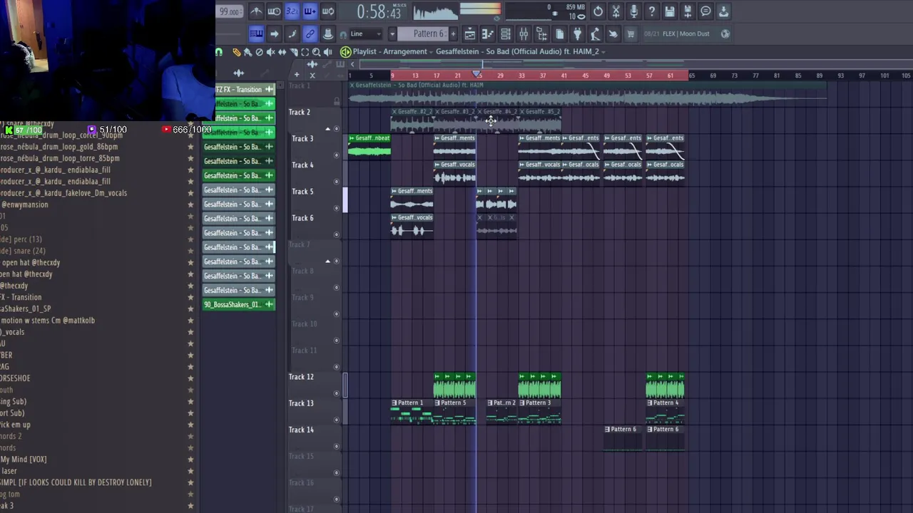The image size is (913, 513).
Task: Click the Pattern 6 name field
Action: click(x=422, y=33)
